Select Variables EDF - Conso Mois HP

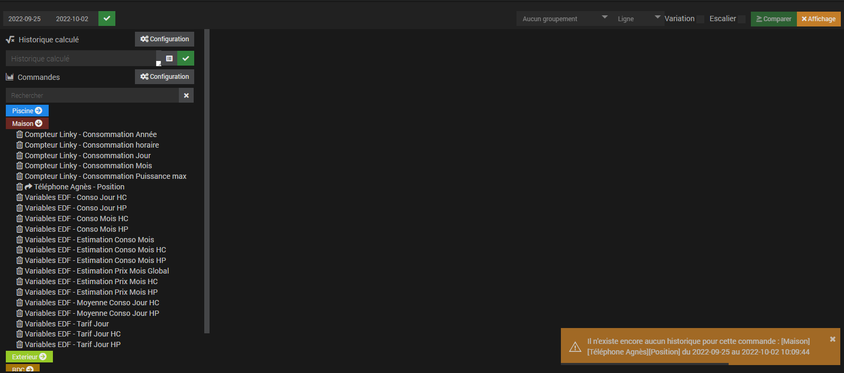click(x=76, y=229)
